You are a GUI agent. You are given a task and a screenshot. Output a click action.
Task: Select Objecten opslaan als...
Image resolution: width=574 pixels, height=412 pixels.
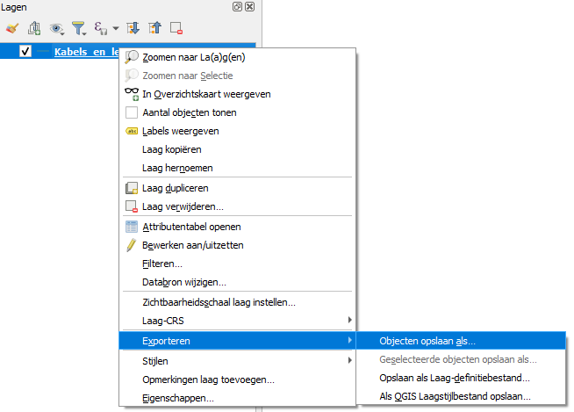click(x=461, y=341)
